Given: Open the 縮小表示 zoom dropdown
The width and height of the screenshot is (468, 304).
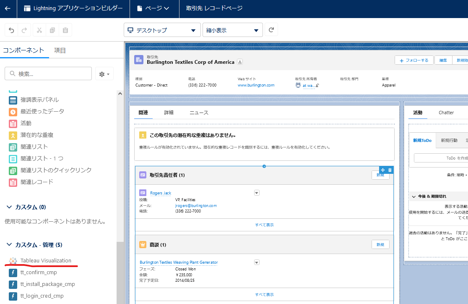Looking at the screenshot, I should click(x=232, y=30).
